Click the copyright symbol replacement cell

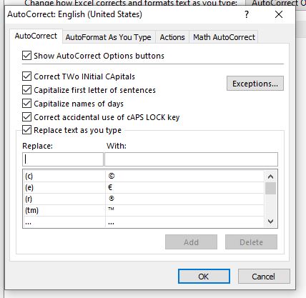coord(184,177)
